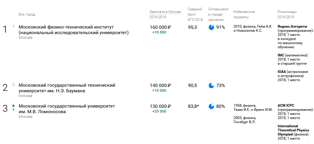Image resolution: width=314 pixels, height=144 pixels.
Task: Click the 73% pie chart icon
Action: [x=211, y=86]
